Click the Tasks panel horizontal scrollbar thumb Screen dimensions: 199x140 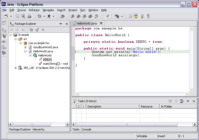126,124
